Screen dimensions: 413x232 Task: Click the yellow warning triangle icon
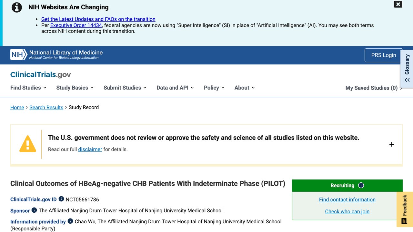pos(28,144)
